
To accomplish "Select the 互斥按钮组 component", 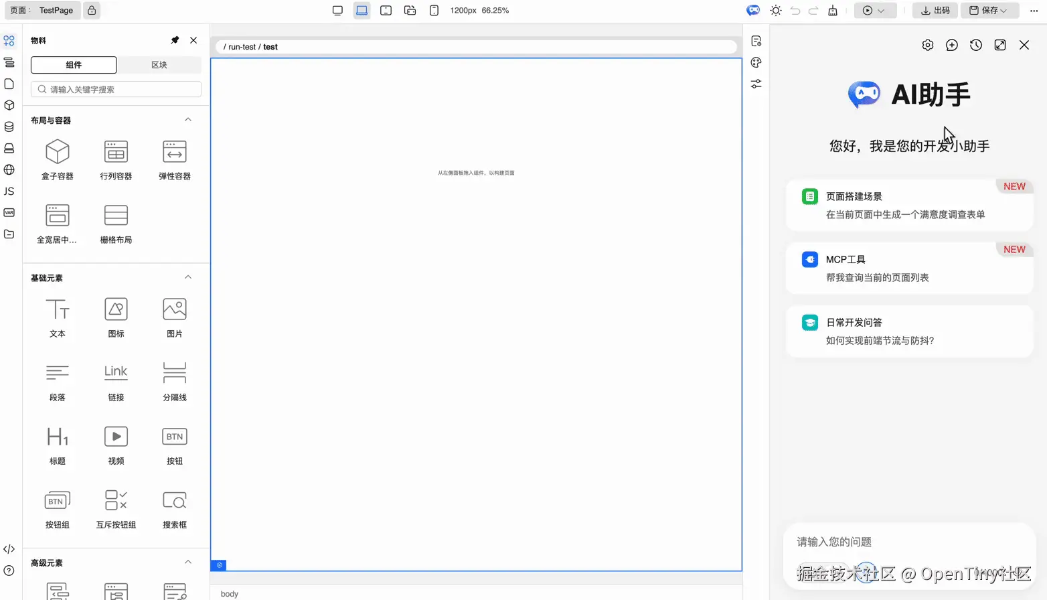I will click(x=116, y=508).
